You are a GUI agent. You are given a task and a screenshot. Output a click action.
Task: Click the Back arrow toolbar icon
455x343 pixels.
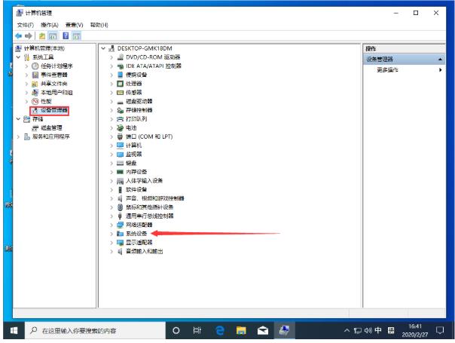coord(19,36)
